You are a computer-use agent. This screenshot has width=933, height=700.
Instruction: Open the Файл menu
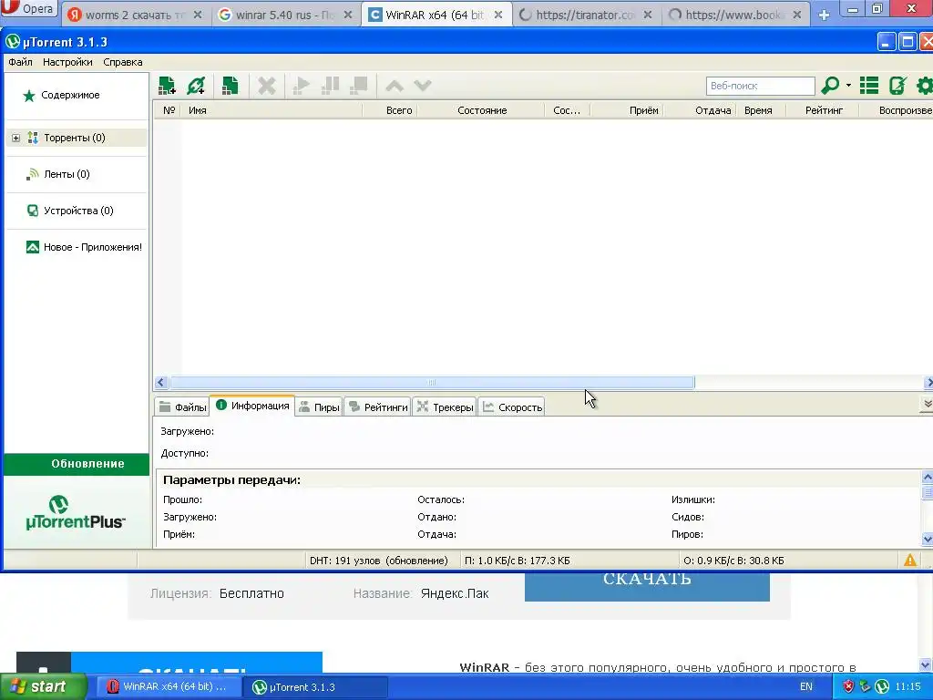20,62
